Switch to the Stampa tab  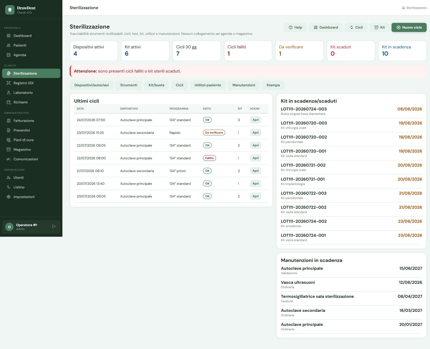click(273, 85)
